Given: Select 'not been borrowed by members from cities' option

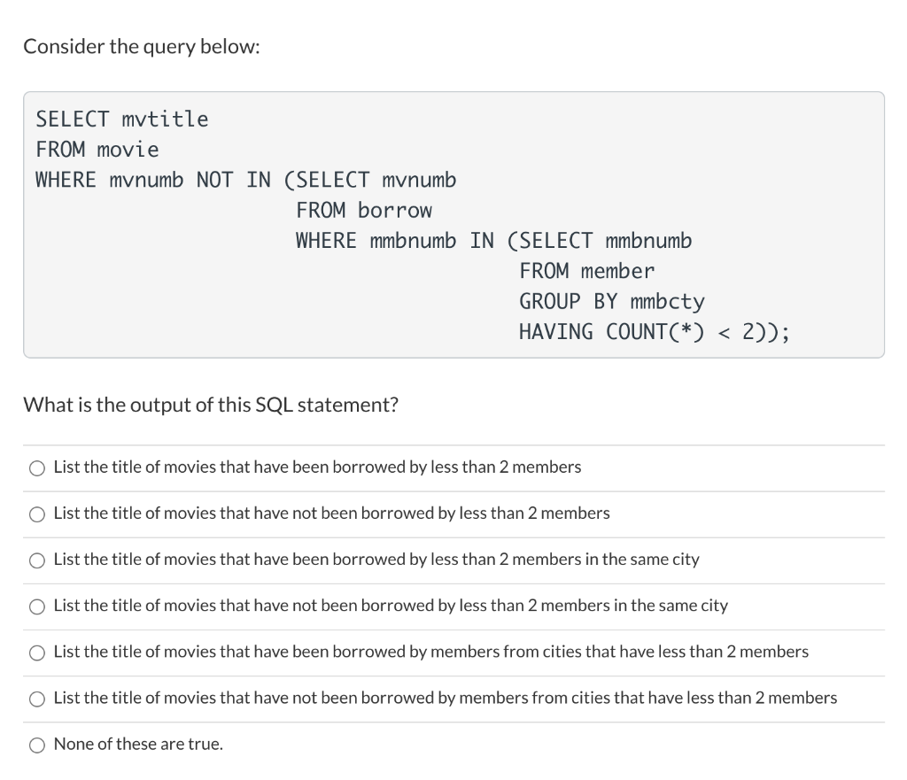Looking at the screenshot, I should point(446,698).
